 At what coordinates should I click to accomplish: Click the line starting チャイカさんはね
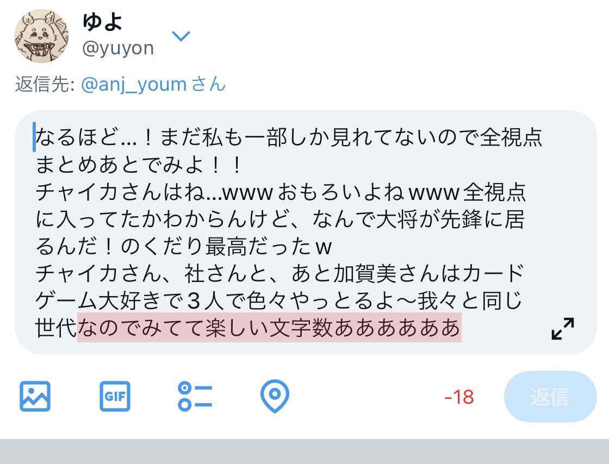point(281,192)
